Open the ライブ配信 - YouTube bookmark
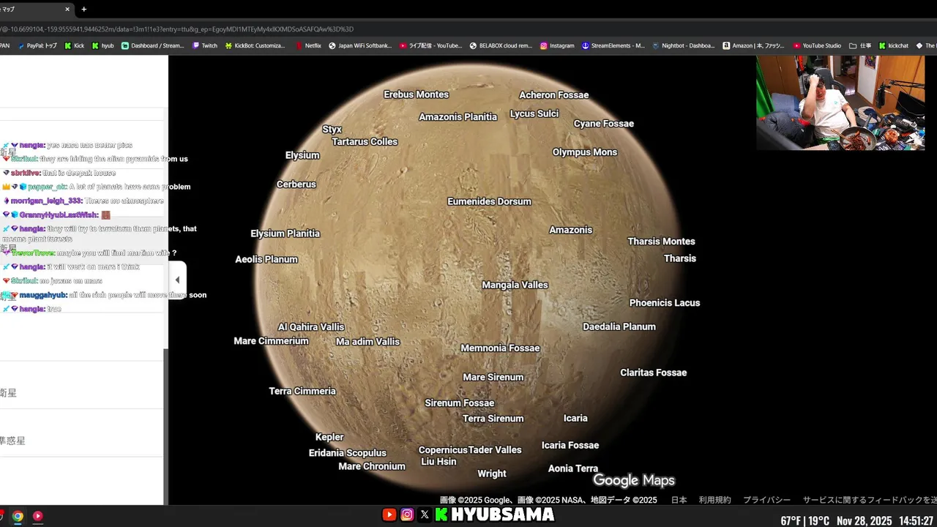The height and width of the screenshot is (527, 937). pos(430,45)
